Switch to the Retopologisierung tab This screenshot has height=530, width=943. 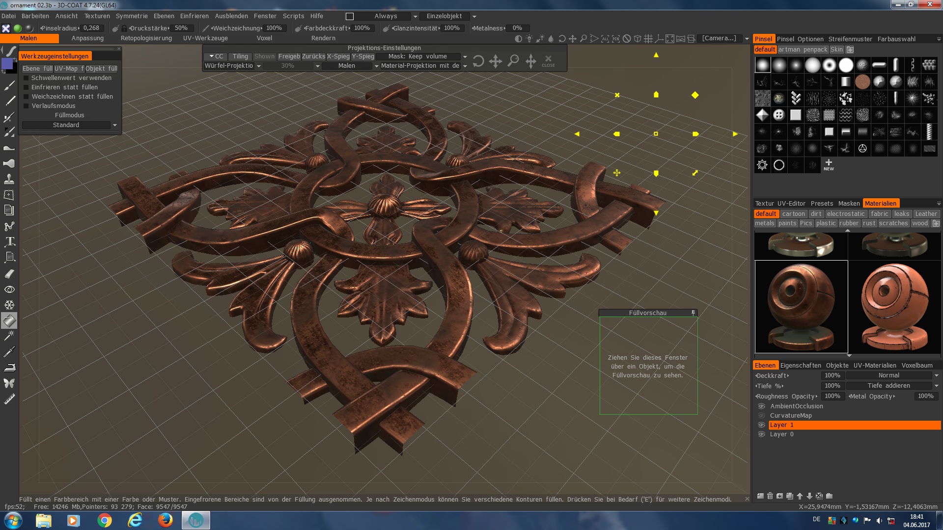coord(146,38)
